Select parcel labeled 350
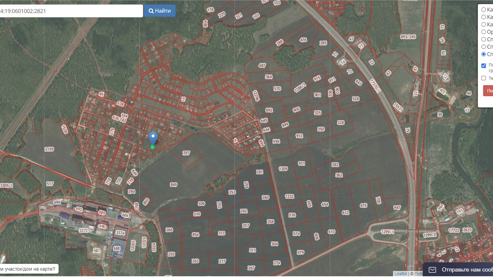The image size is (493, 277). click(x=321, y=130)
